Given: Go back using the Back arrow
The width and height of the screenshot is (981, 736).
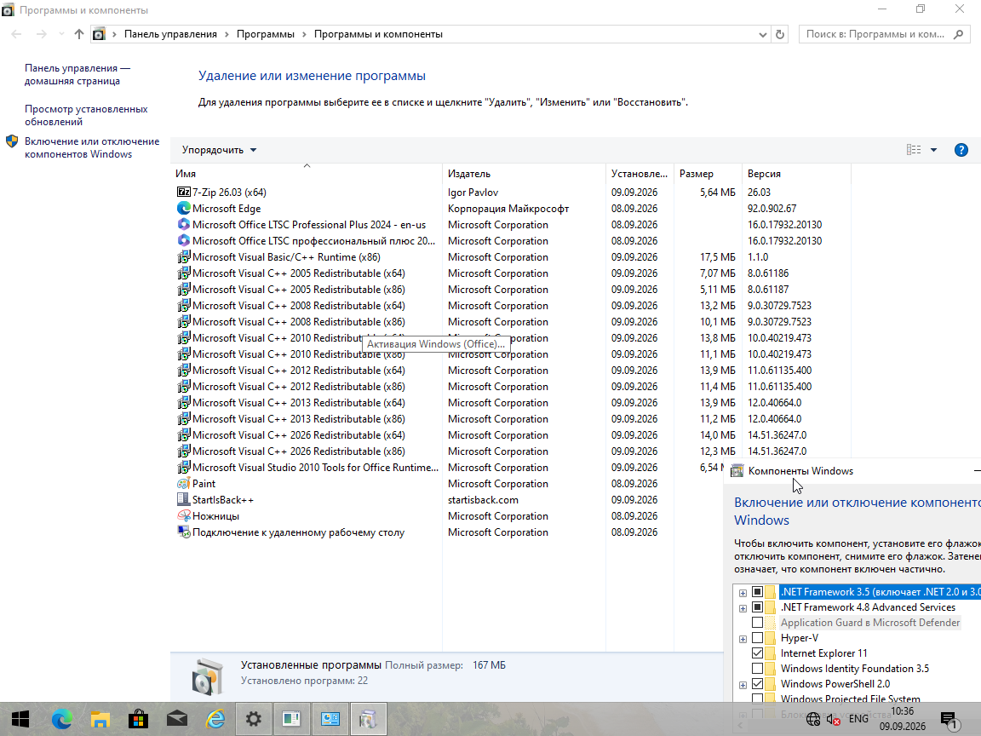Looking at the screenshot, I should (x=17, y=34).
